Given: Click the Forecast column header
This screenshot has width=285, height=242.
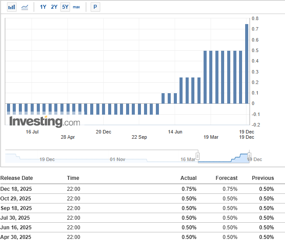Looking at the screenshot, I should (x=226, y=178).
